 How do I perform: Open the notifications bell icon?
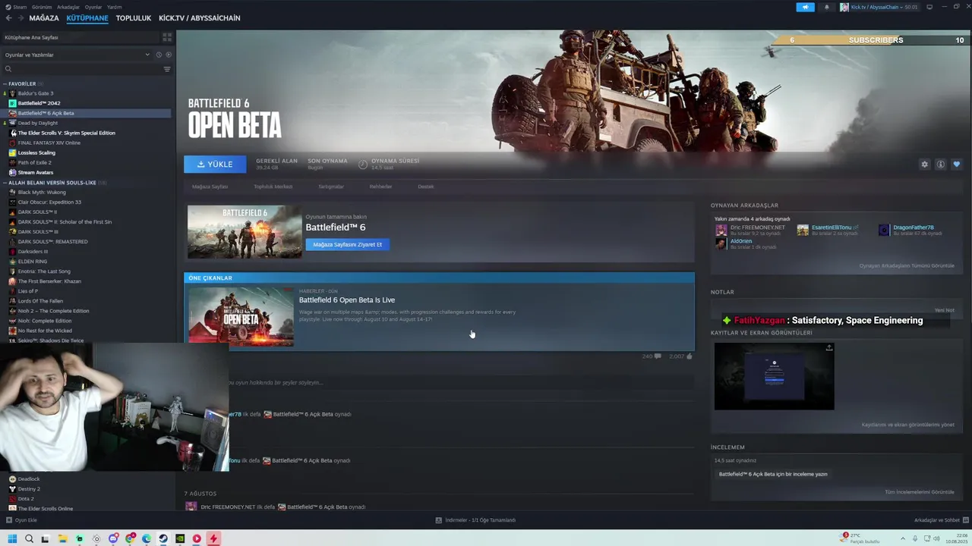(827, 7)
